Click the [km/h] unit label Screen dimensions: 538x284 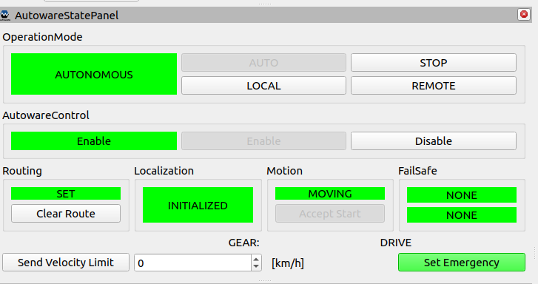click(288, 263)
